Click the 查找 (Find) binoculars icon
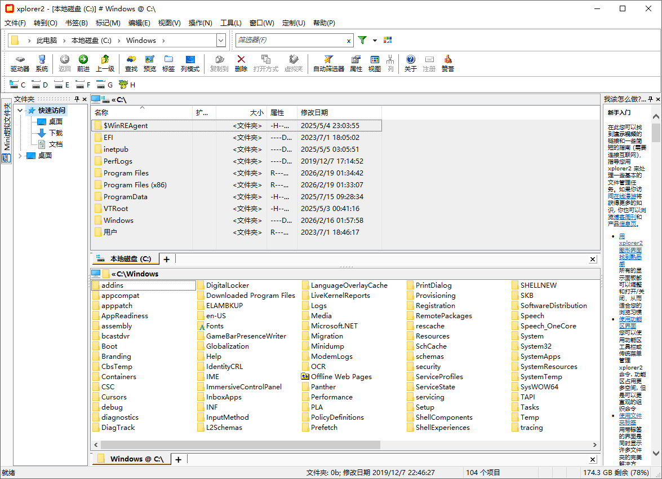Image resolution: width=662 pixels, height=479 pixels. (x=131, y=63)
